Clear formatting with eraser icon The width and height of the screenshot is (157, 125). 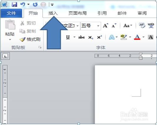142,25
